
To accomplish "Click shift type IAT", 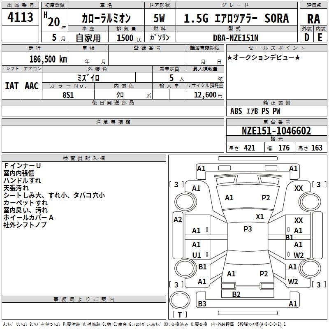I will coord(12,86).
